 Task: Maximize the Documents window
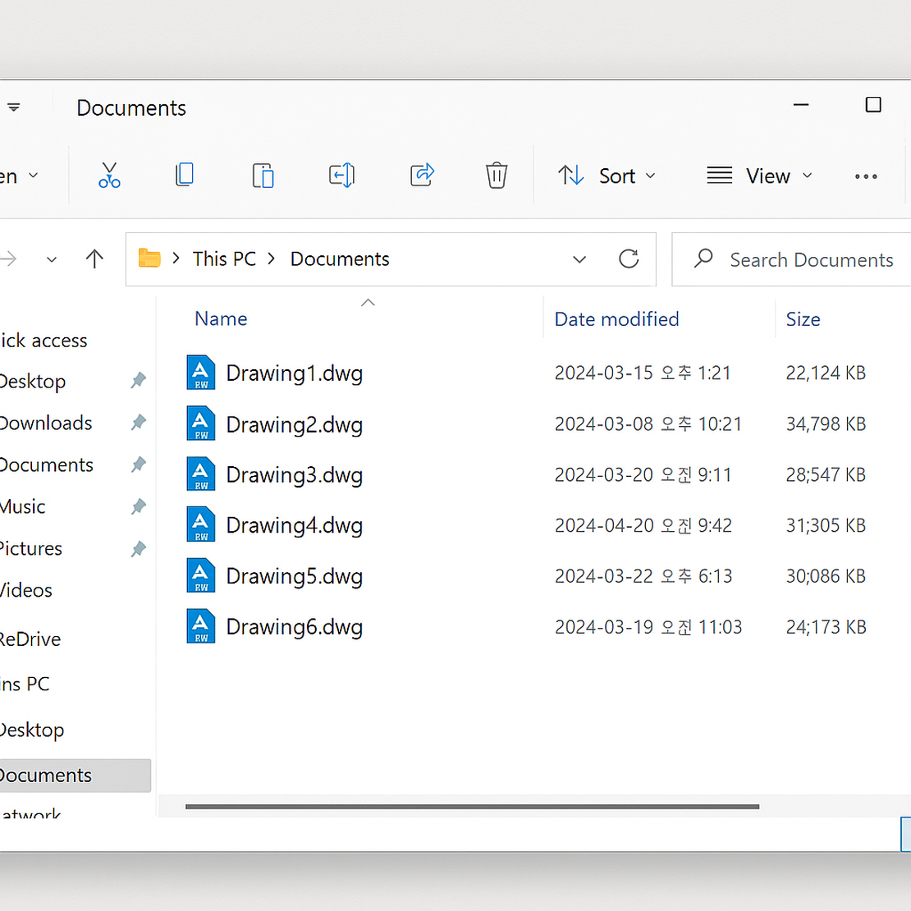point(873,104)
